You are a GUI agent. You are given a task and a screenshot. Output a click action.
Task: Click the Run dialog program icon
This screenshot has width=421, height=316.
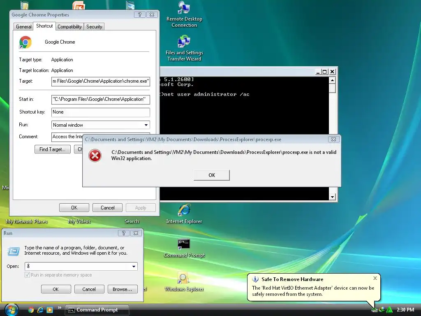[x=14, y=251]
